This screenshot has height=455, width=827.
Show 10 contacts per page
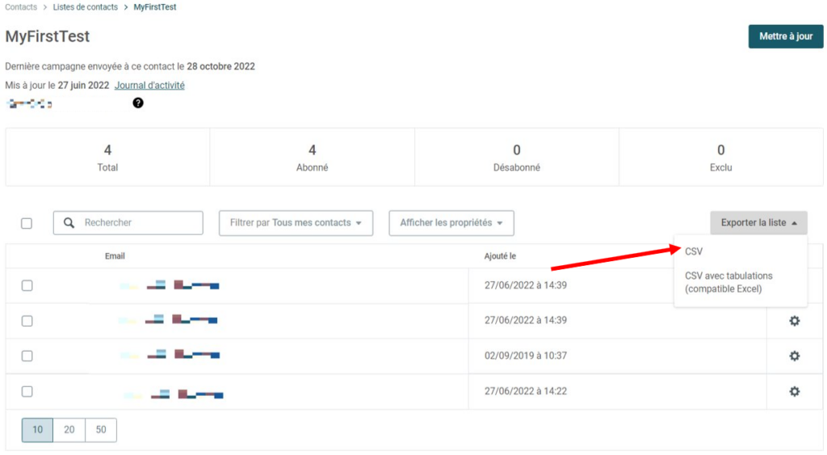37,430
